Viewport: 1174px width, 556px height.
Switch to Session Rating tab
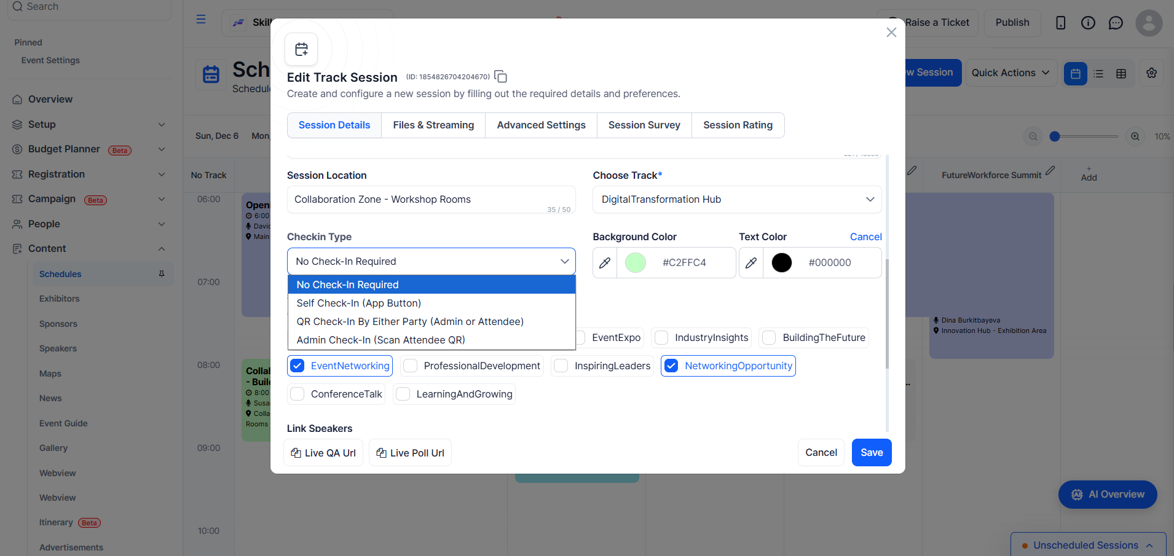pyautogui.click(x=738, y=125)
